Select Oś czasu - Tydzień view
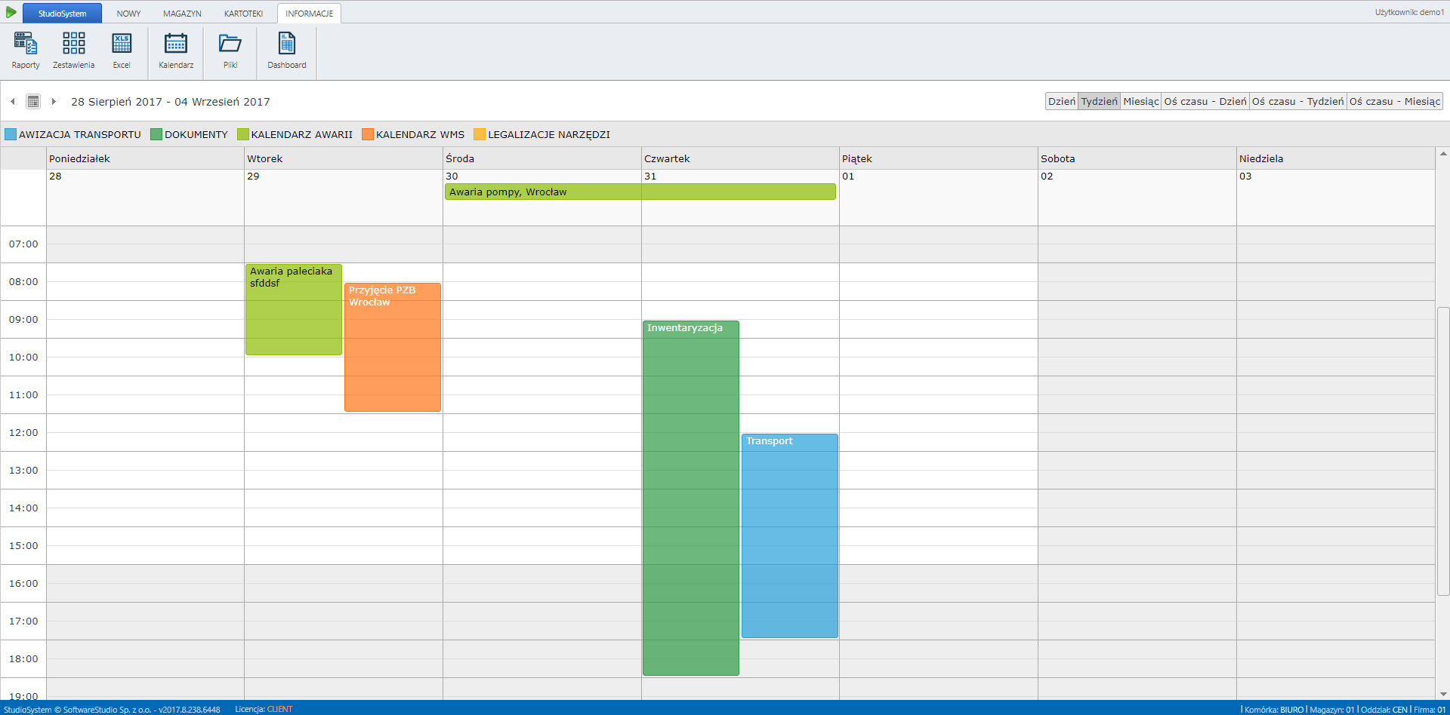 tap(1298, 101)
